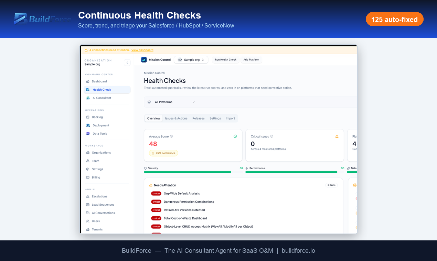Click critical tag beside Org-Wide Default Analysis
The width and height of the screenshot is (437, 261).
(156, 194)
